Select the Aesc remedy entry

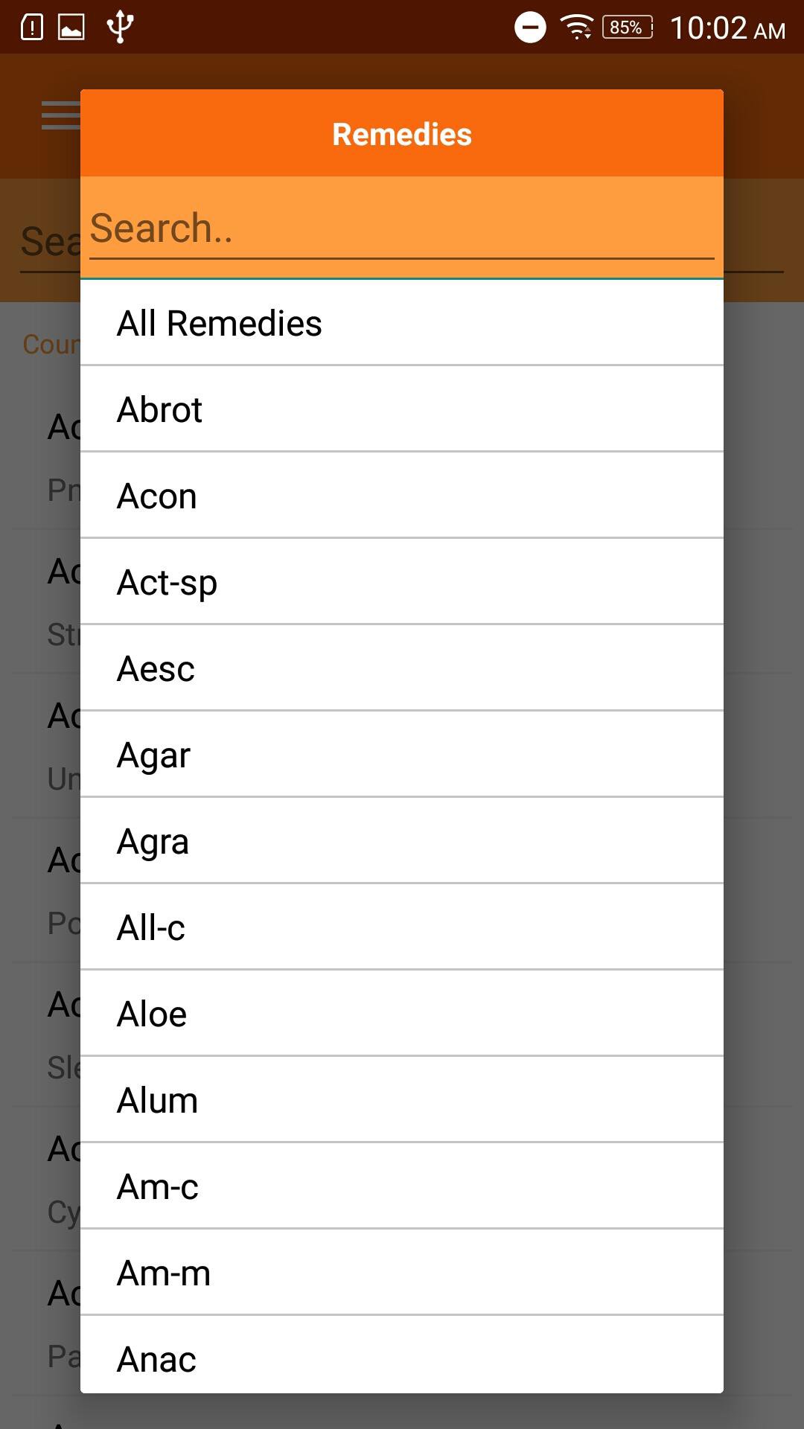(401, 669)
